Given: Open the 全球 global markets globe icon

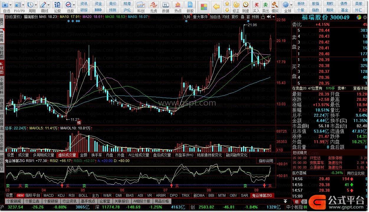Looking at the screenshot, I should pyautogui.click(x=286, y=5).
